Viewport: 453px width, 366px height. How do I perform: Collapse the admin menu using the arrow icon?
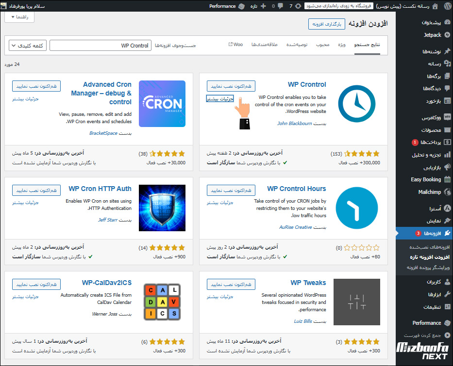[447, 335]
